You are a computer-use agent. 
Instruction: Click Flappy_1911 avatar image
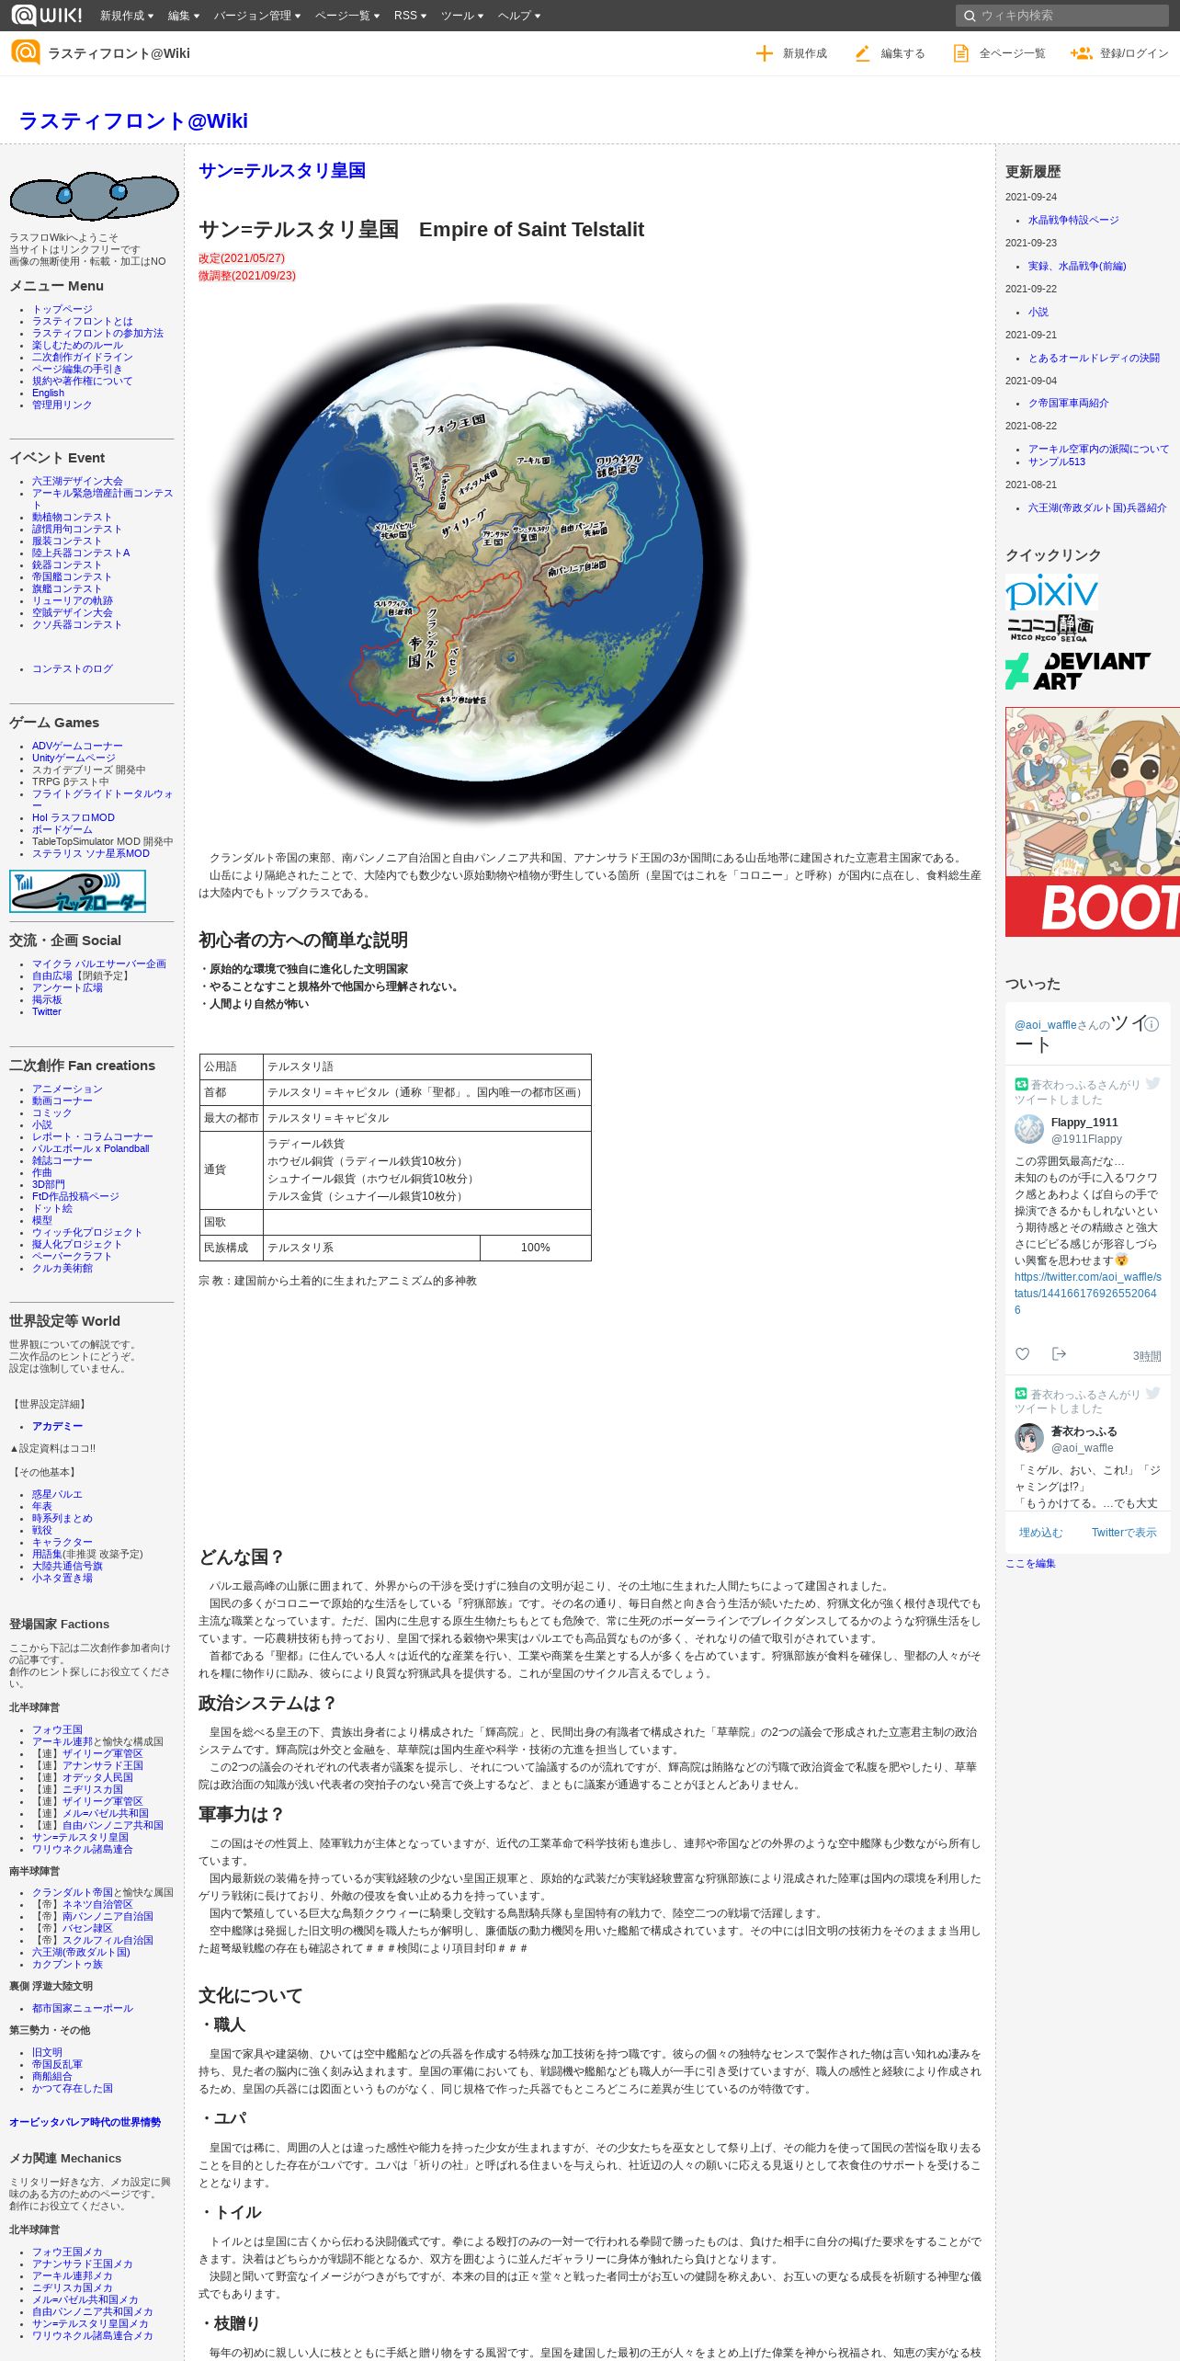(x=1029, y=1129)
